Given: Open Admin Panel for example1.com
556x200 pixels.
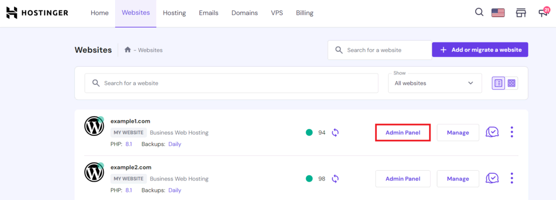Looking at the screenshot, I should pyautogui.click(x=403, y=133).
